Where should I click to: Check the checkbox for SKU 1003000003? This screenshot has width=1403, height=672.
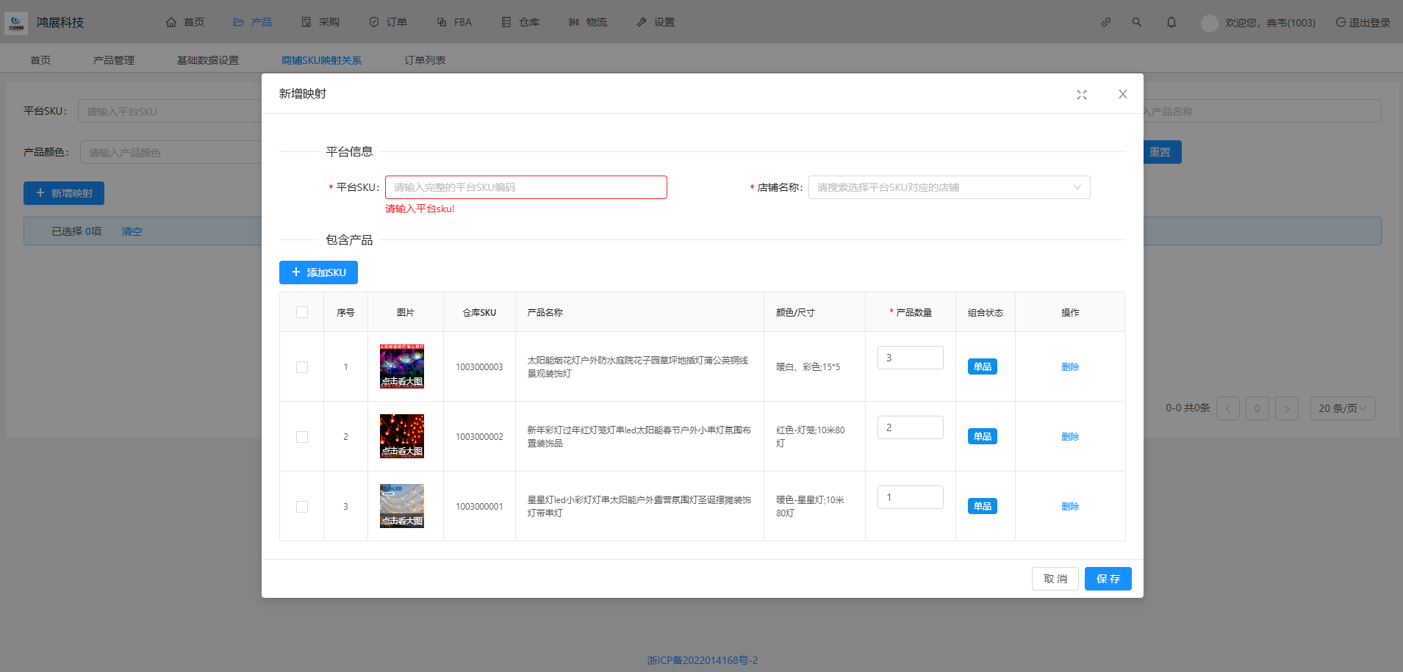pyautogui.click(x=302, y=367)
